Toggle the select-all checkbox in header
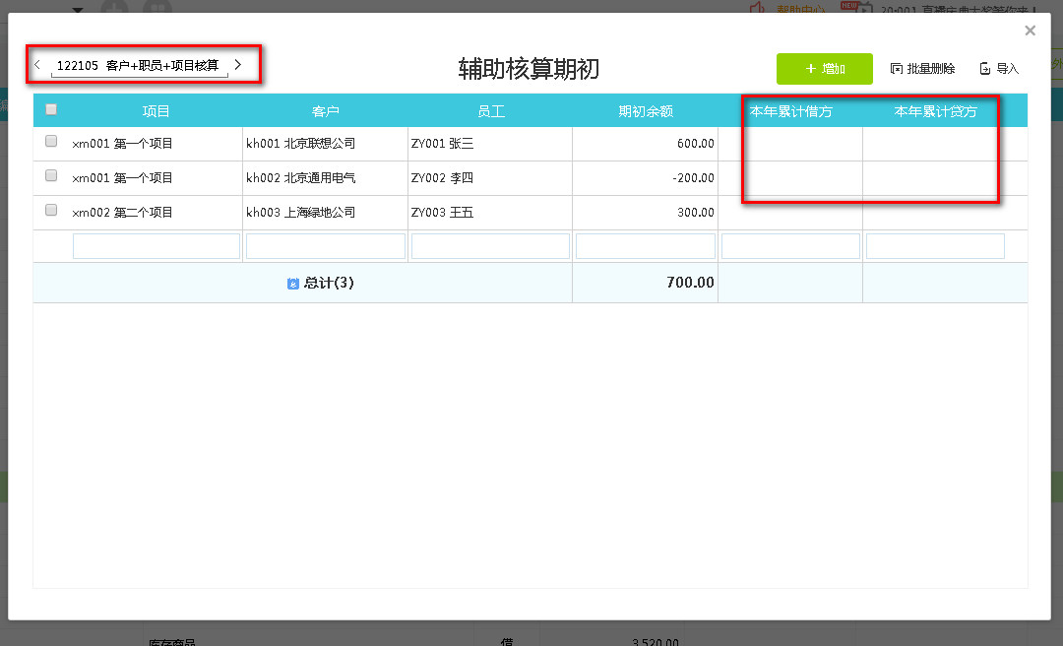Screen dimensions: 1063x646 pos(51,110)
